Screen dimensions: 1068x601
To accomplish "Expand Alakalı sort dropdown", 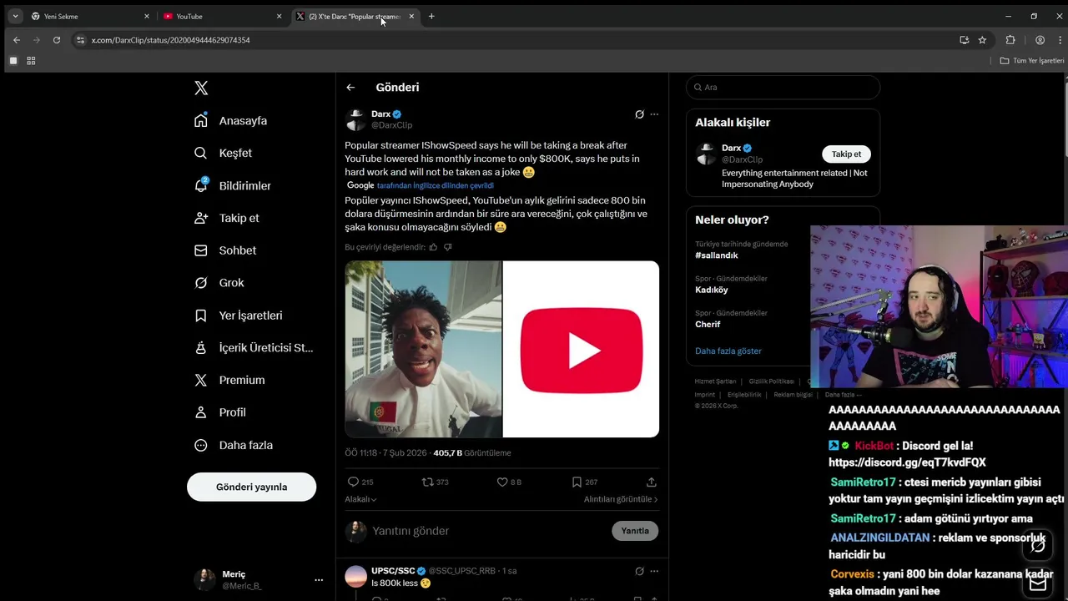I will (360, 499).
